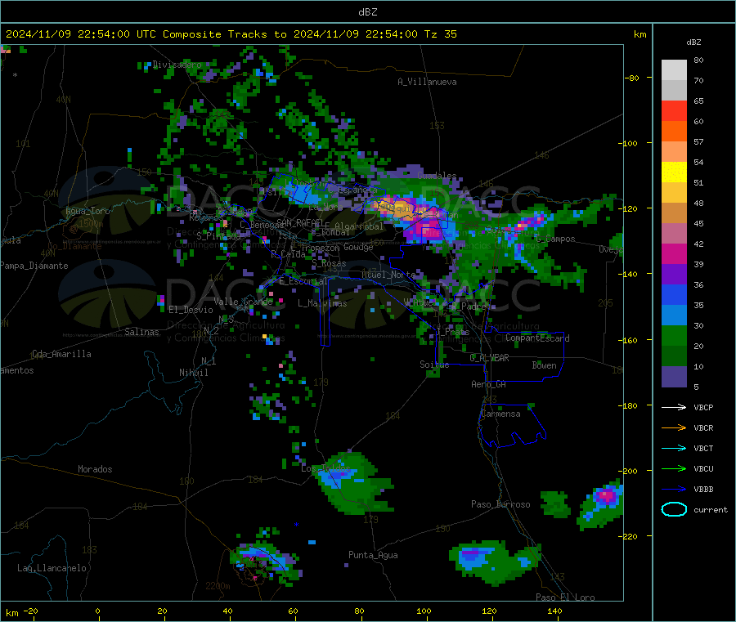Screen dimensions: 736x622
Task: Click the 'current' legend label
Action: pyautogui.click(x=711, y=509)
